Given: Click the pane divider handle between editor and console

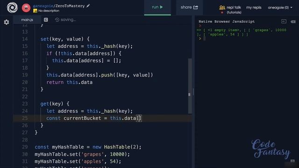Looking at the screenshot, I should pyautogui.click(x=193, y=91).
